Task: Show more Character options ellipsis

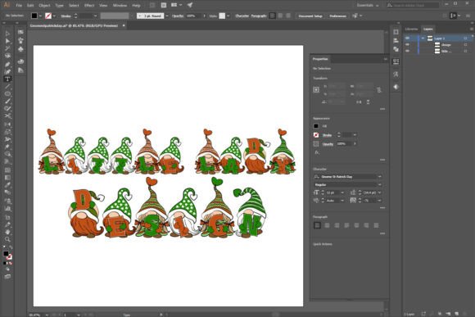Action: coord(382,208)
